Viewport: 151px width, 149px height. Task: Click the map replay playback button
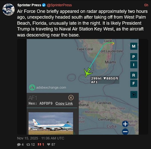pyautogui.click(x=134, y=95)
